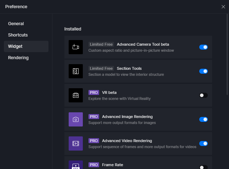
Task: Click the vertical scrollbar of widget list
Action: point(227,54)
